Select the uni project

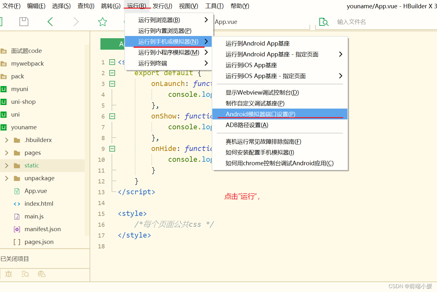(15, 115)
